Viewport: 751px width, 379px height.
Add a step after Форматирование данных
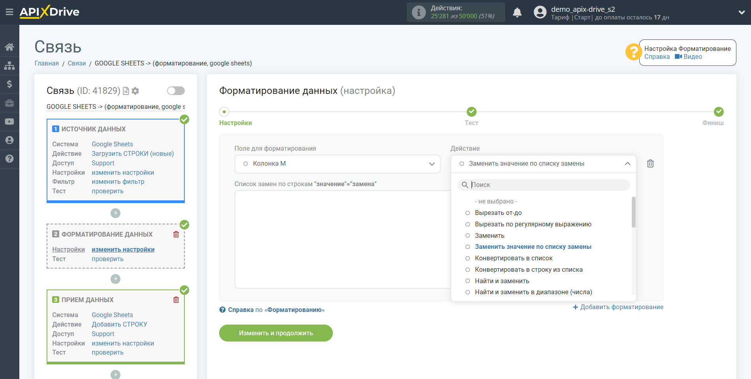pyautogui.click(x=115, y=279)
